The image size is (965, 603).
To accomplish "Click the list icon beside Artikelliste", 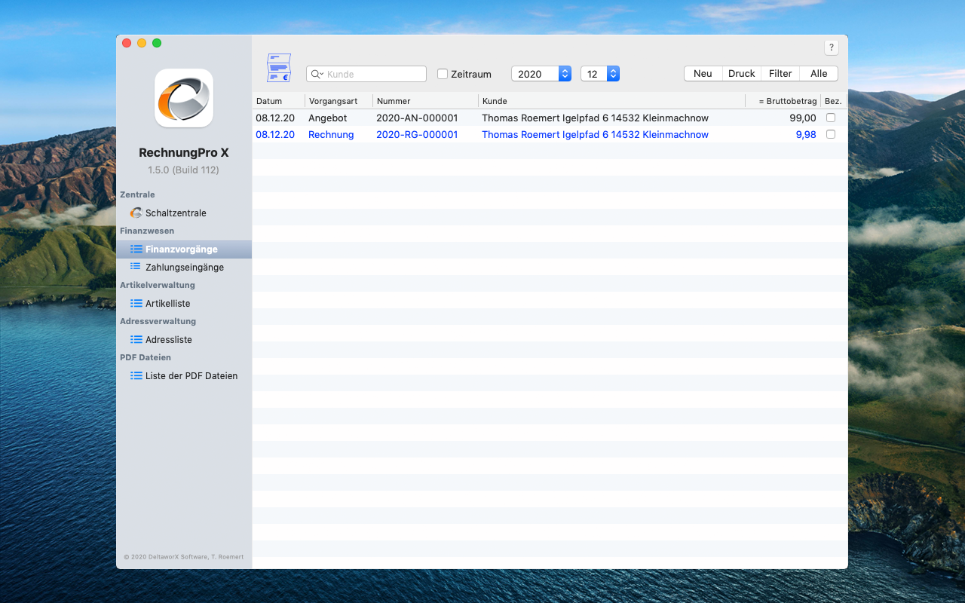I will (136, 303).
